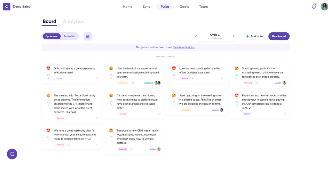Expand the +1 tags on new CRM note
This screenshot has height=174, width=331.
[131, 149]
